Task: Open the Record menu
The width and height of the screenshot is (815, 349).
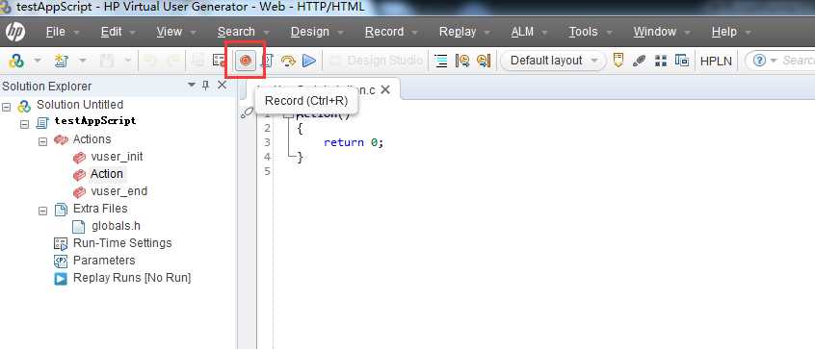Action: 384,32
